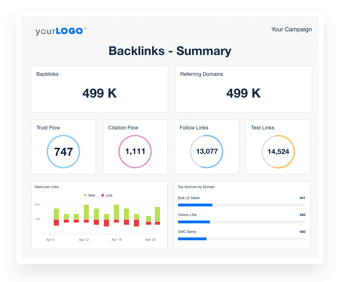Click the Your Campaign label
Viewport: 338px width, 282px height.
click(291, 29)
